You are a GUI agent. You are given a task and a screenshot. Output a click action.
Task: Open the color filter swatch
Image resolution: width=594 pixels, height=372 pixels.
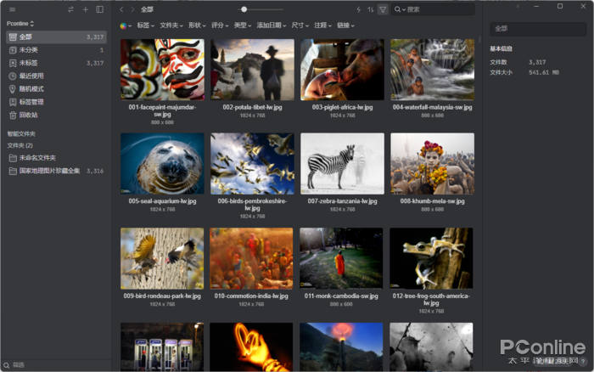(126, 25)
